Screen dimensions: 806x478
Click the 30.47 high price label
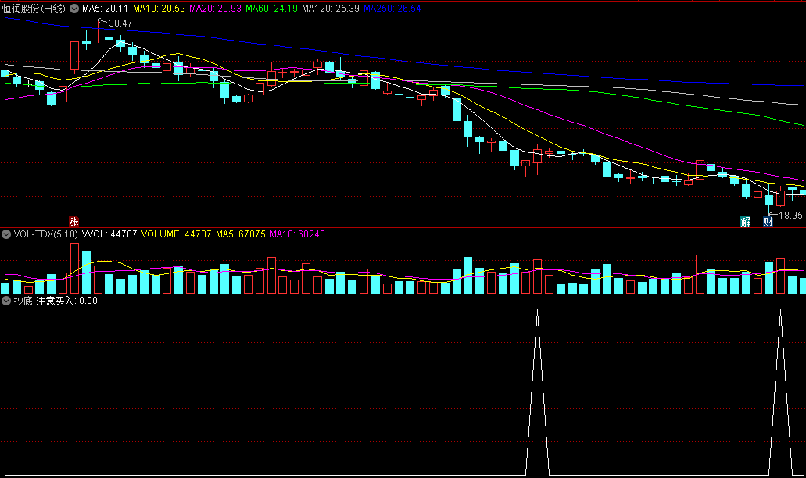pyautogui.click(x=120, y=23)
